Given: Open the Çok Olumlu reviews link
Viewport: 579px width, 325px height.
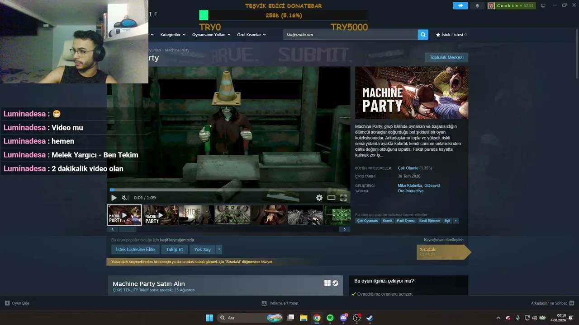Looking at the screenshot, I should click(408, 168).
